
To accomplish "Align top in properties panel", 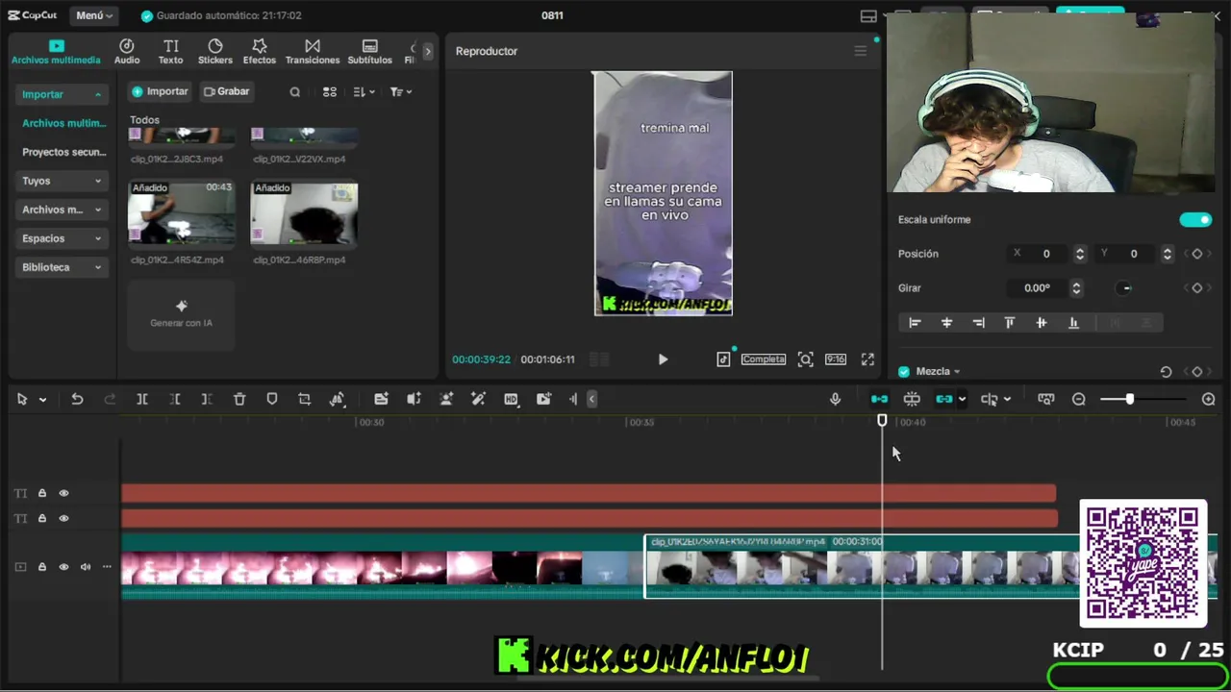I will (1010, 323).
